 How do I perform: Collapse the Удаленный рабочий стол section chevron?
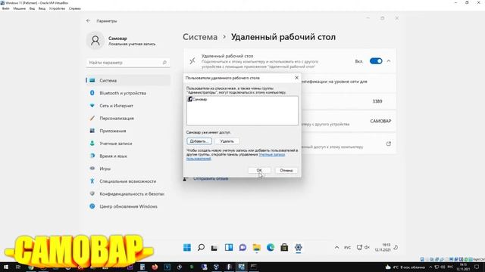[389, 61]
